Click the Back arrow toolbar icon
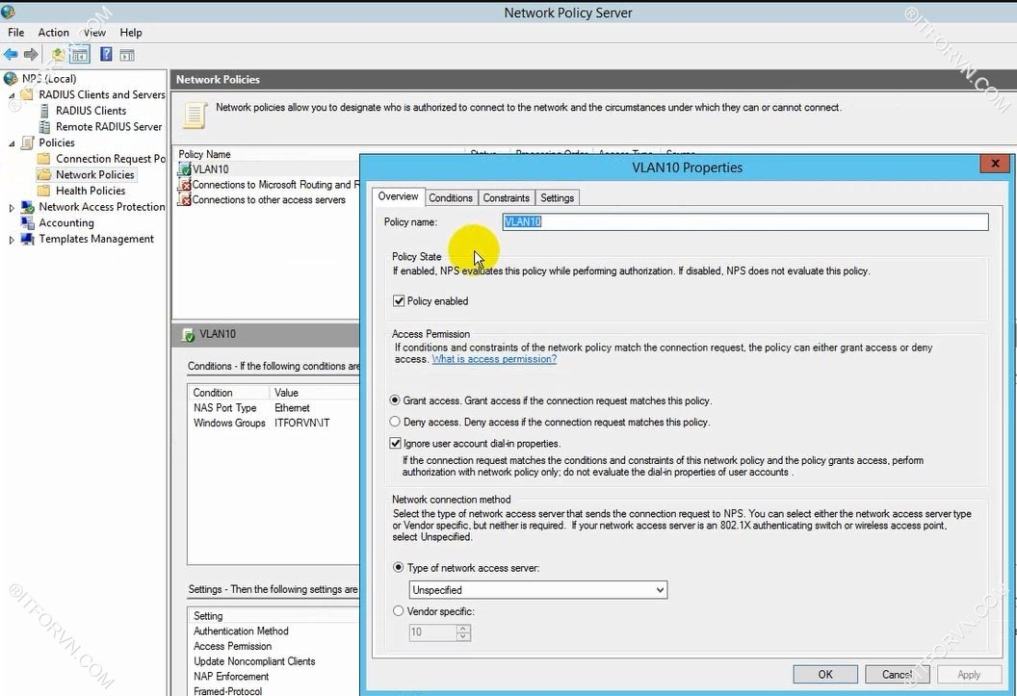 click(11, 55)
